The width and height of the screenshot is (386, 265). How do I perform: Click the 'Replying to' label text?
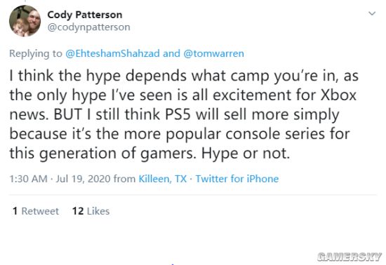click(x=36, y=53)
